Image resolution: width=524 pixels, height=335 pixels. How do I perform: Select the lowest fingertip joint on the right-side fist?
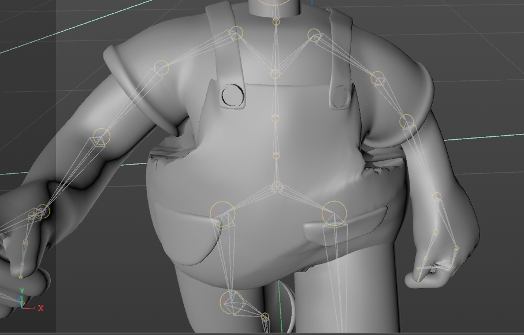point(418,281)
